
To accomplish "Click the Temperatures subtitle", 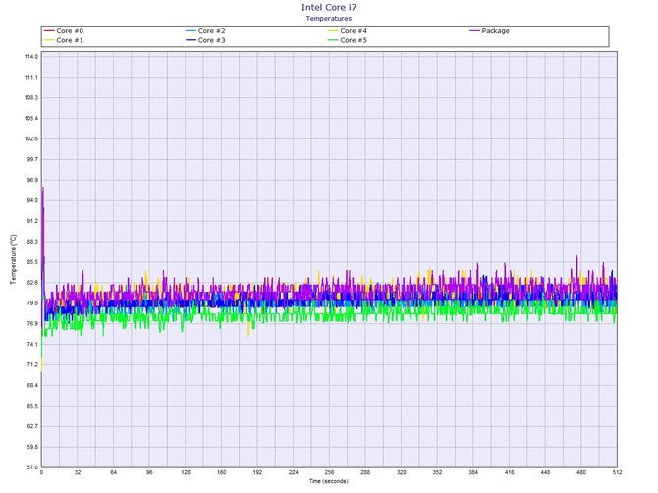I will (x=329, y=18).
